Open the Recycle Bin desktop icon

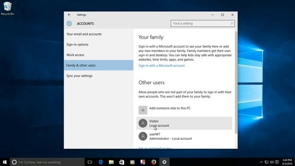coord(7,8)
